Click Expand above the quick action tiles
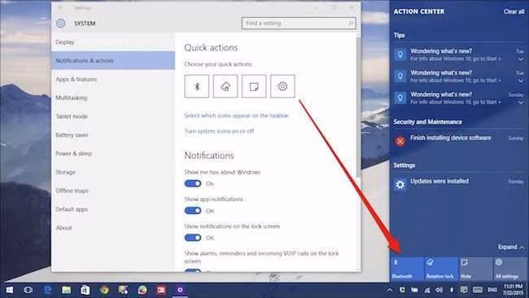This screenshot has width=529, height=298. pyautogui.click(x=511, y=247)
